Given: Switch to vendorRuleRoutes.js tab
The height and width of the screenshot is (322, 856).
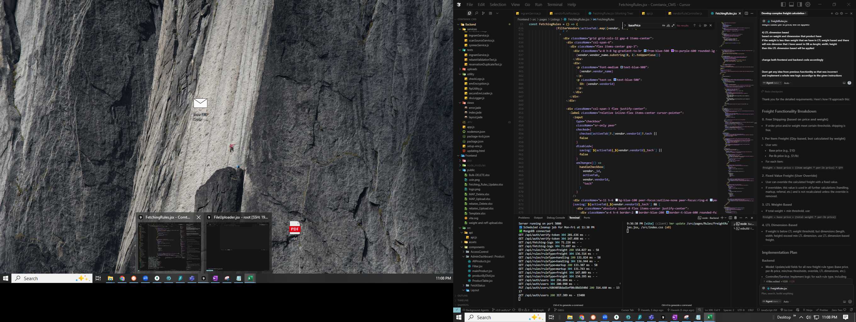Looking at the screenshot, I should pos(566,13).
